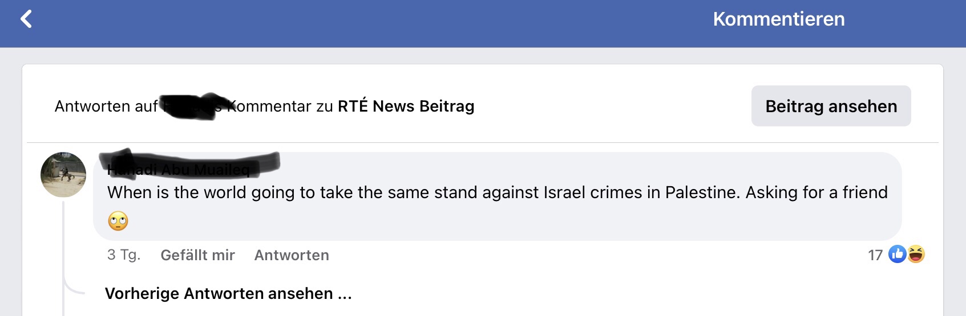
Task: Click the laughing face reaction icon
Action: tap(916, 254)
